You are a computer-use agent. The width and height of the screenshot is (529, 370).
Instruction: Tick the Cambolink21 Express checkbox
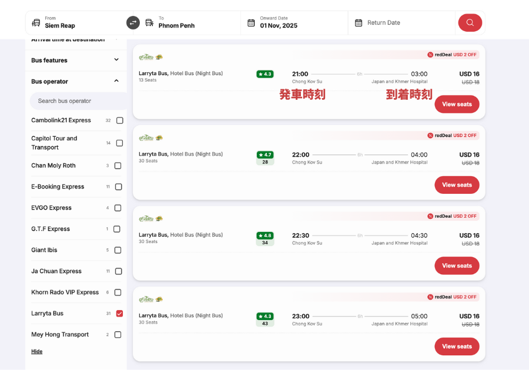[x=120, y=120]
